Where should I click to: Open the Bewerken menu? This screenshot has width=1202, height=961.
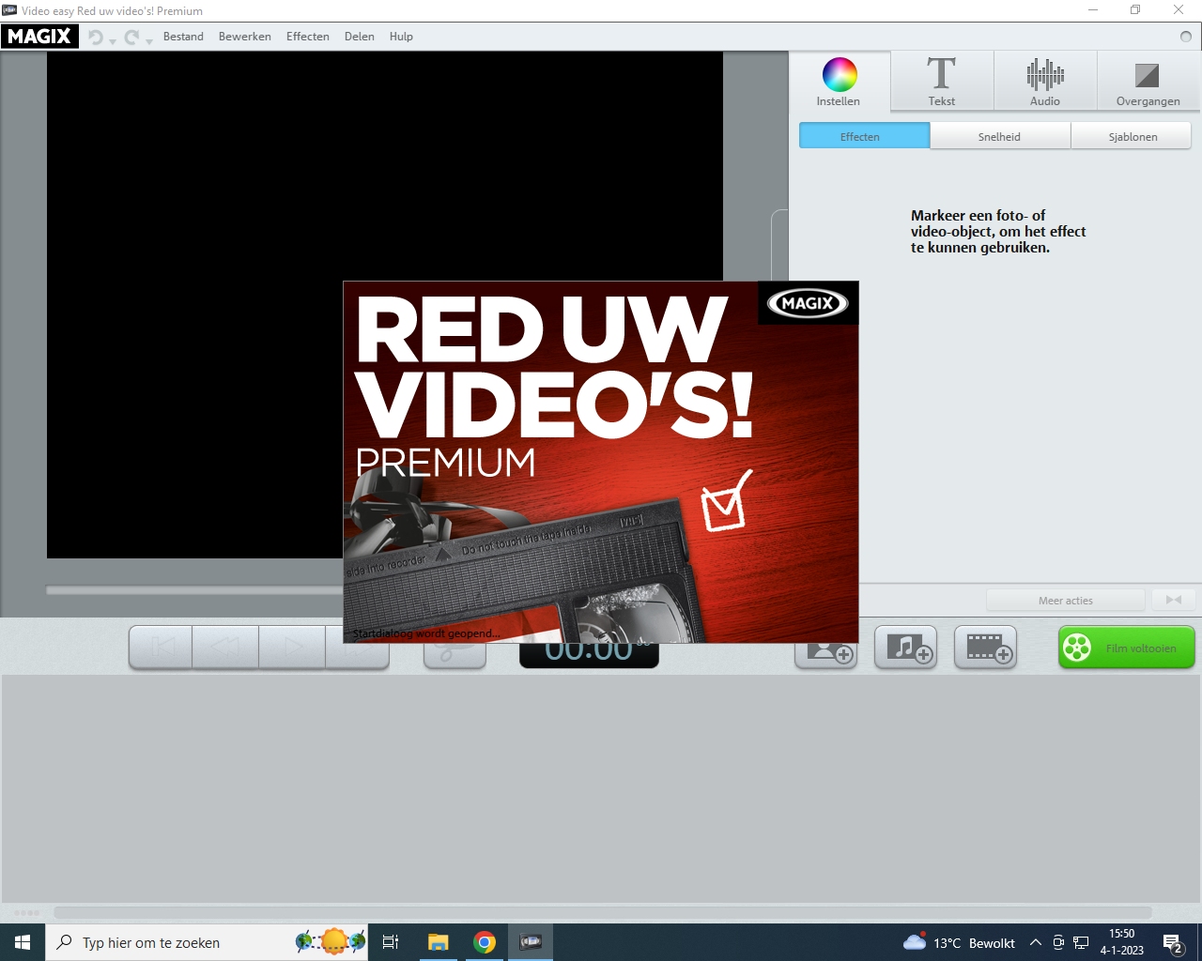(x=245, y=37)
